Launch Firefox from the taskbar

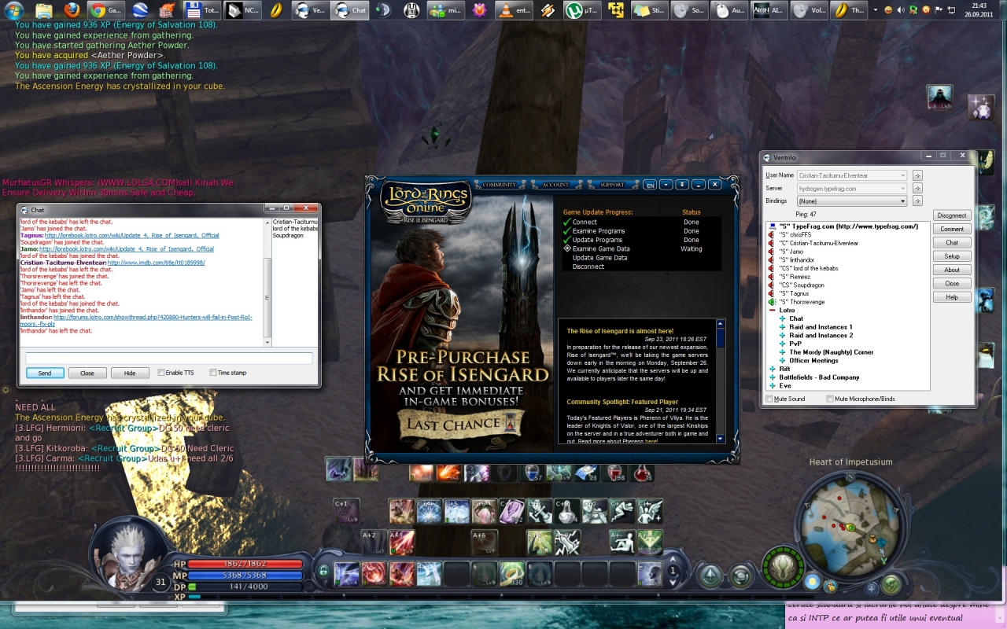pos(72,10)
